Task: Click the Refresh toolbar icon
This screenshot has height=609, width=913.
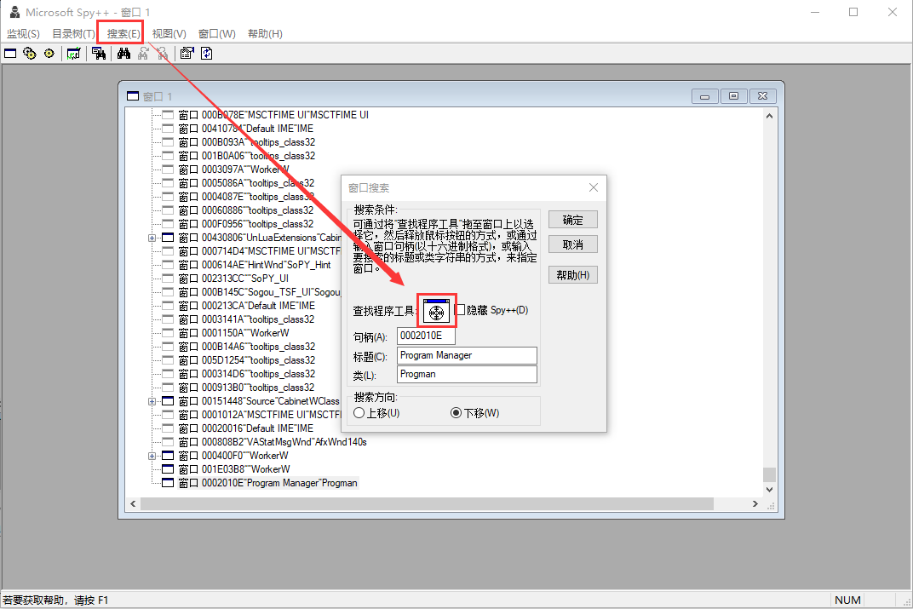Action: click(x=207, y=53)
